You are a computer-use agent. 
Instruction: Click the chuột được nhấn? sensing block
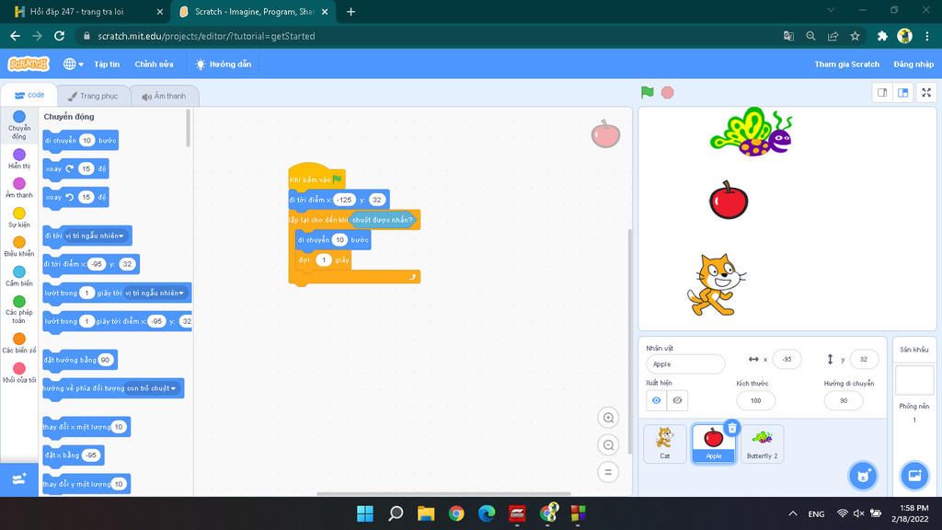click(x=382, y=220)
